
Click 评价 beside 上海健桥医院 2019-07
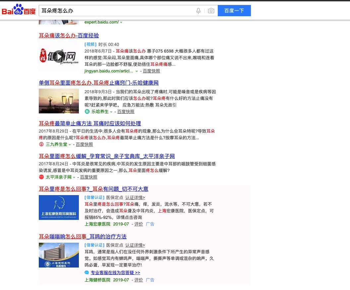tap(139, 280)
